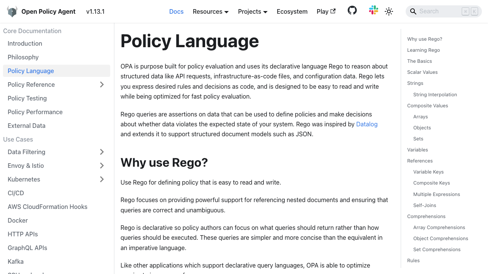This screenshot has width=488, height=274.
Task: Follow the Datalog hyperlink
Action: click(x=367, y=124)
